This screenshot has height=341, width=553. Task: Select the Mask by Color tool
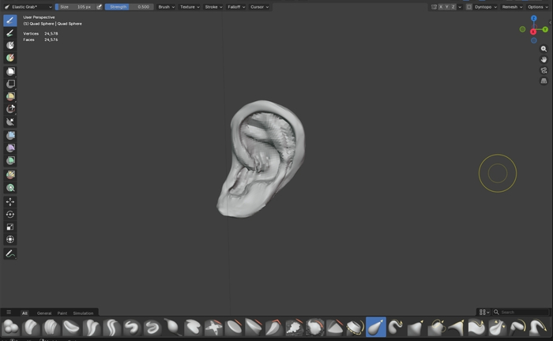[x=10, y=188]
